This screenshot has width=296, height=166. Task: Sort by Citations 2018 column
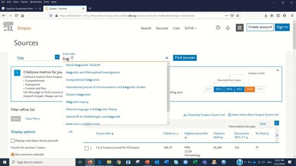[x=219, y=135]
